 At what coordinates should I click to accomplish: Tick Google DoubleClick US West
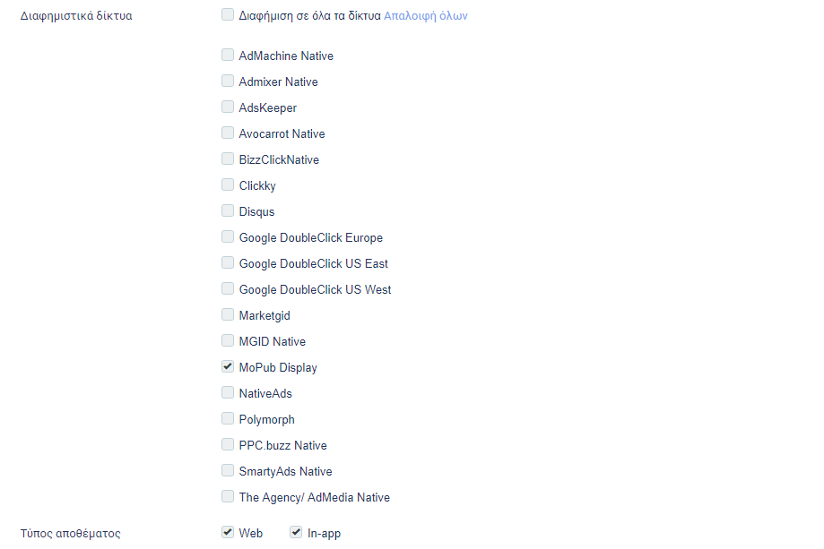[x=228, y=288]
